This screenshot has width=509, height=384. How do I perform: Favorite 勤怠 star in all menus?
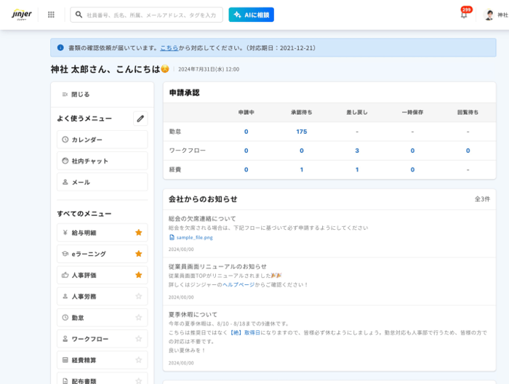(x=139, y=318)
